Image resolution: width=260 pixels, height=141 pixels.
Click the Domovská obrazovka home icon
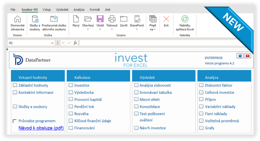point(17,19)
